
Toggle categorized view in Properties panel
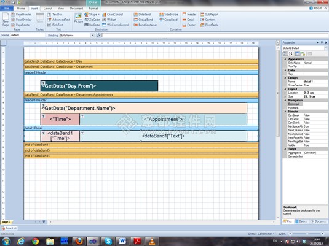pyautogui.click(x=285, y=54)
